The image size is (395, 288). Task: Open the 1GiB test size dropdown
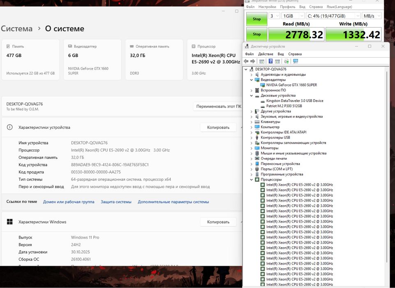[293, 16]
